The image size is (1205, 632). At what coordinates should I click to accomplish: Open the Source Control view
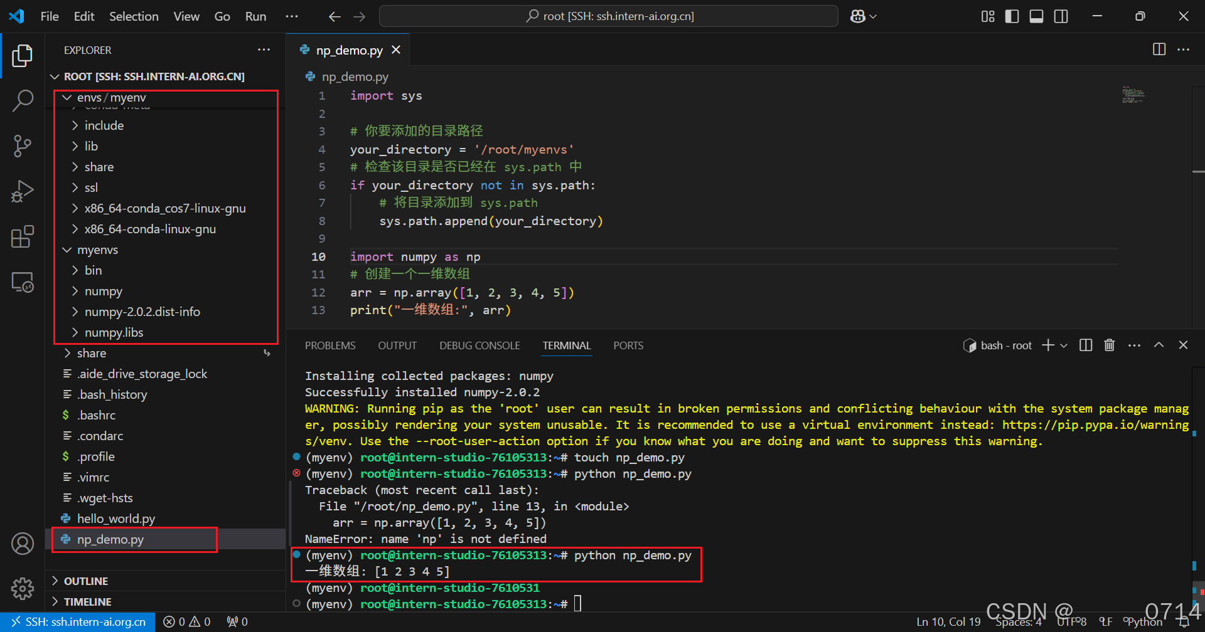[23, 145]
